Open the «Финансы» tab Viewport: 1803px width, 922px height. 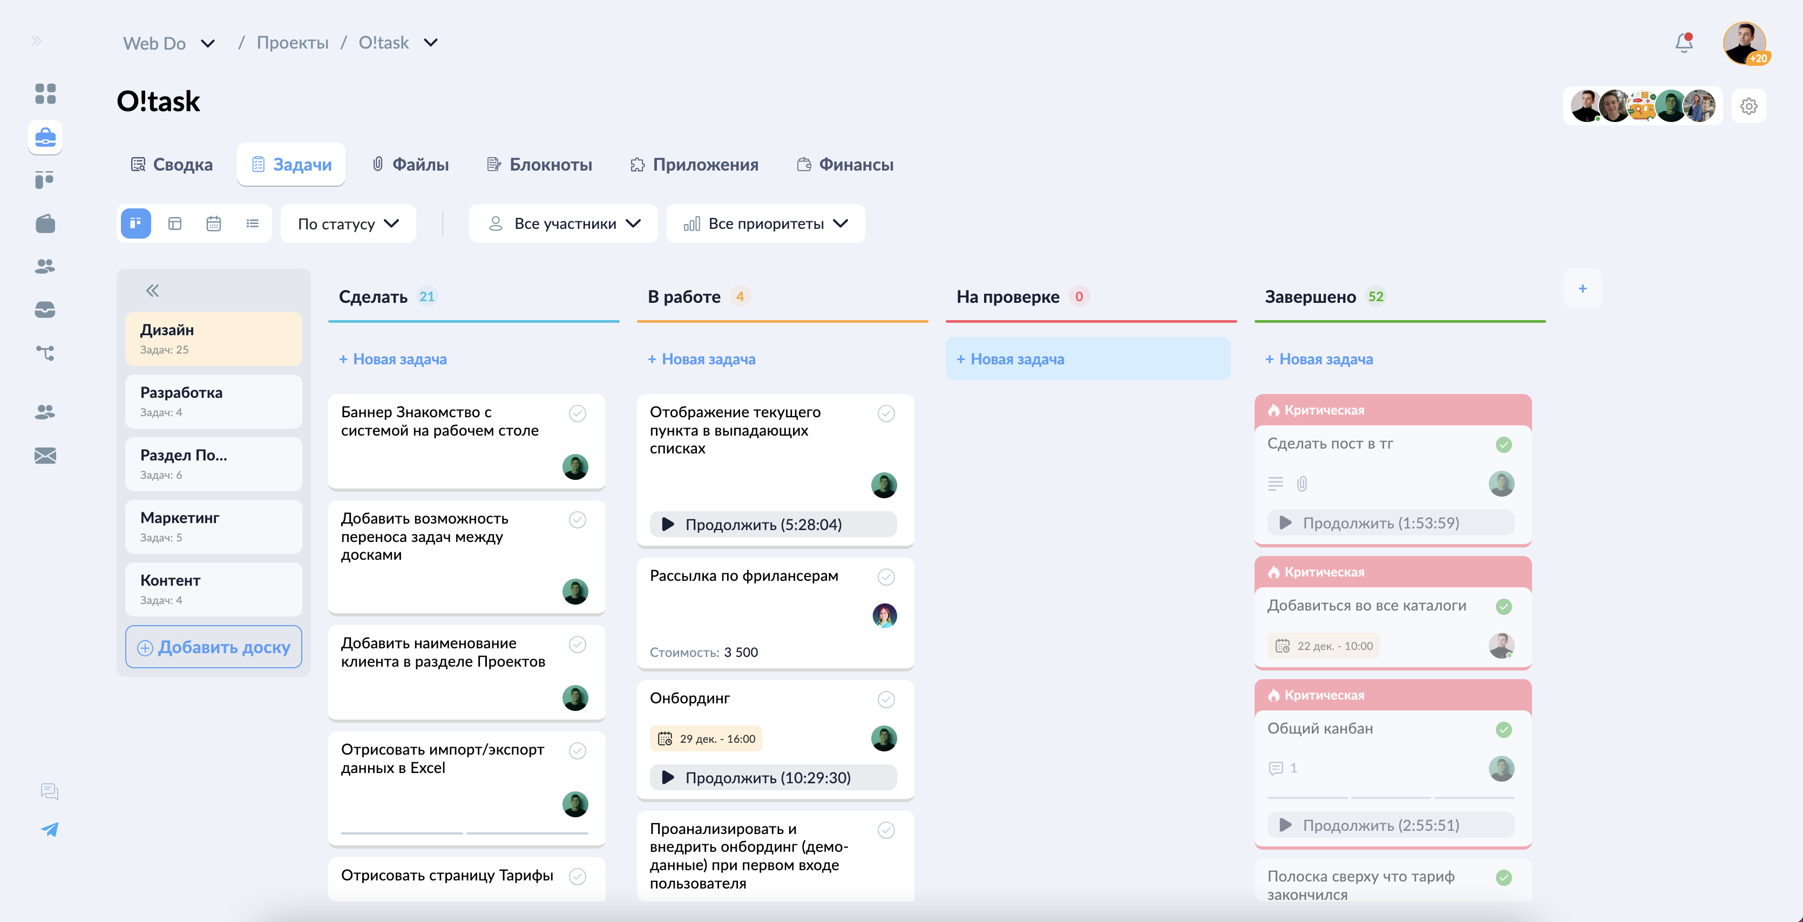tap(845, 165)
